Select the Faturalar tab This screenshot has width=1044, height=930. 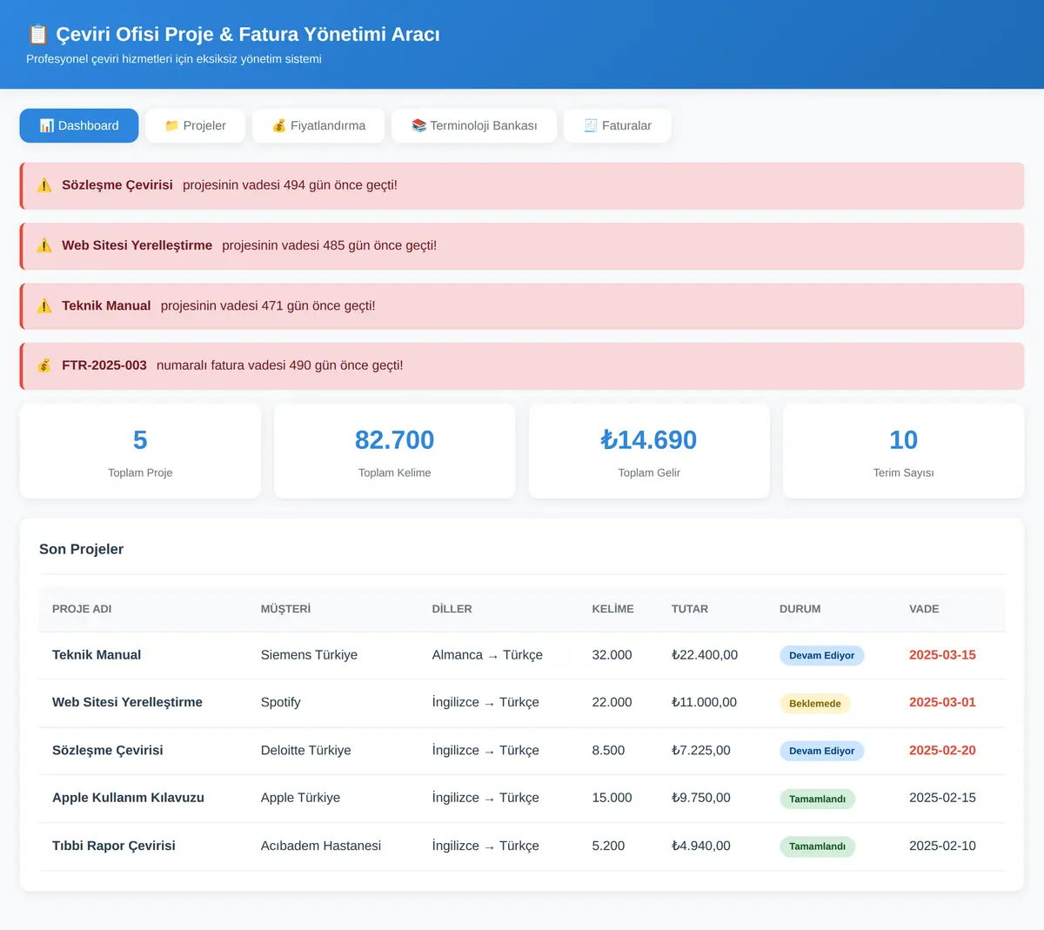(x=618, y=125)
